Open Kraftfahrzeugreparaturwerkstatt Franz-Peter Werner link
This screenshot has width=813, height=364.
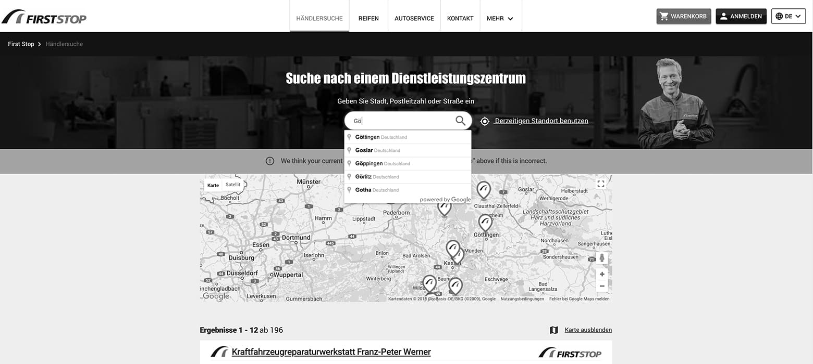331,352
